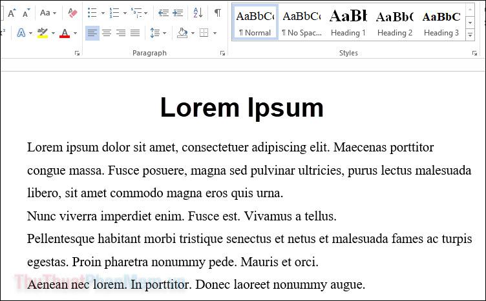Toggle justify text alignment
The width and height of the screenshot is (486, 301).
point(135,33)
